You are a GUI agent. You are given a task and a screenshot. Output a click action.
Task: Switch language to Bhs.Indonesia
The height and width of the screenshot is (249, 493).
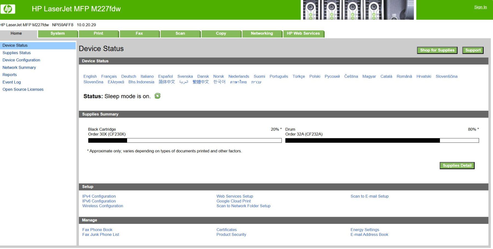pos(141,82)
